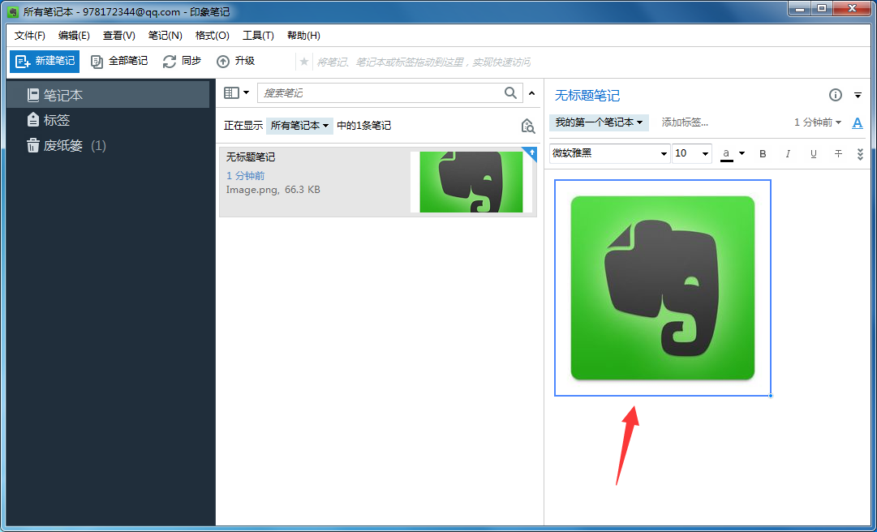
Task: Create a new note with 新建笔记 icon
Action: 44,61
